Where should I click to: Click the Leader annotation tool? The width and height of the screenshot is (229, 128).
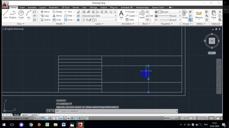tap(130, 16)
